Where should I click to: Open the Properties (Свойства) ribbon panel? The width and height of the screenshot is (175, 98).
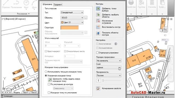click(x=131, y=7)
